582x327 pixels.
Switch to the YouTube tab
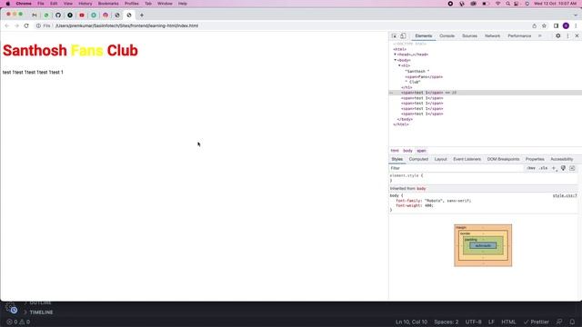[x=82, y=15]
